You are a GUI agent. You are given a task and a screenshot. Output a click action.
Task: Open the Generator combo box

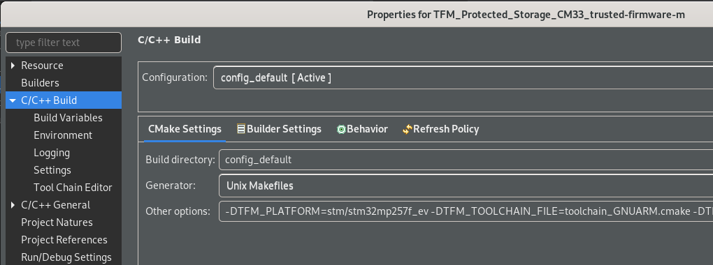(466, 185)
